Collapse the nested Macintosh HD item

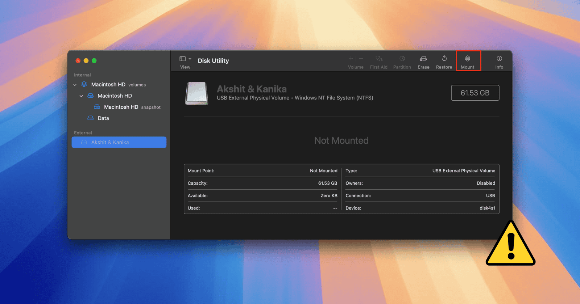click(x=81, y=96)
